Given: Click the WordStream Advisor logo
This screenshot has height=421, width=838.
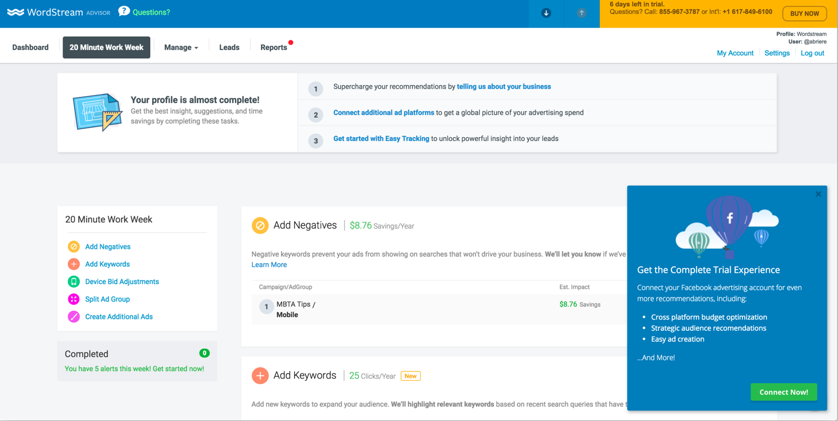Looking at the screenshot, I should (x=58, y=12).
